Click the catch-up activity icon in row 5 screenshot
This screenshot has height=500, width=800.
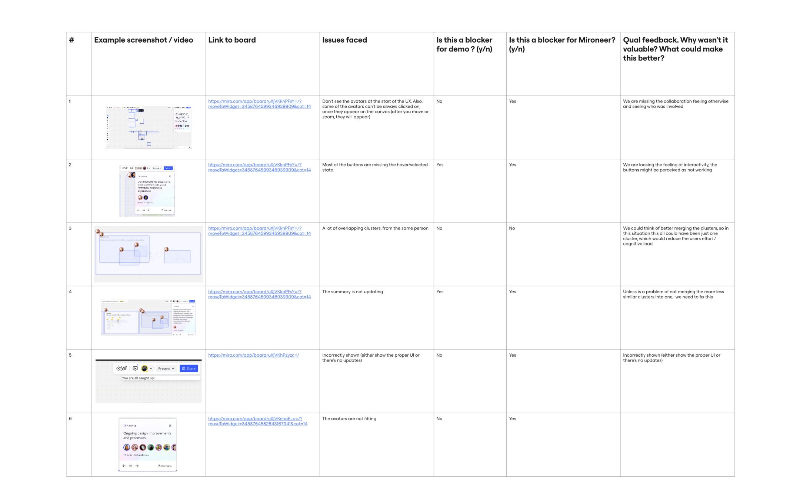135,368
